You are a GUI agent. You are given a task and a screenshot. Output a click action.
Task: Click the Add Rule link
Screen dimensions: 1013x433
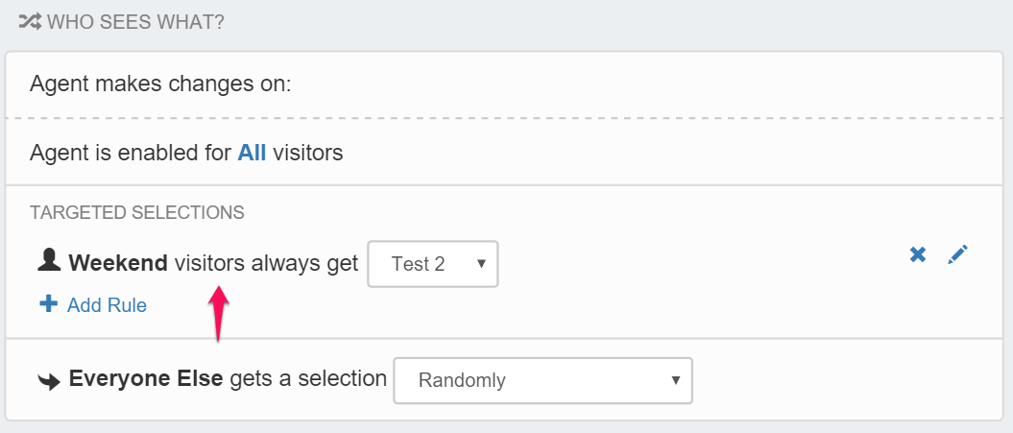(x=107, y=305)
